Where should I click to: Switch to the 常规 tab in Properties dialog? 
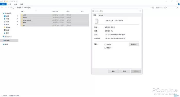click(x=95, y=15)
